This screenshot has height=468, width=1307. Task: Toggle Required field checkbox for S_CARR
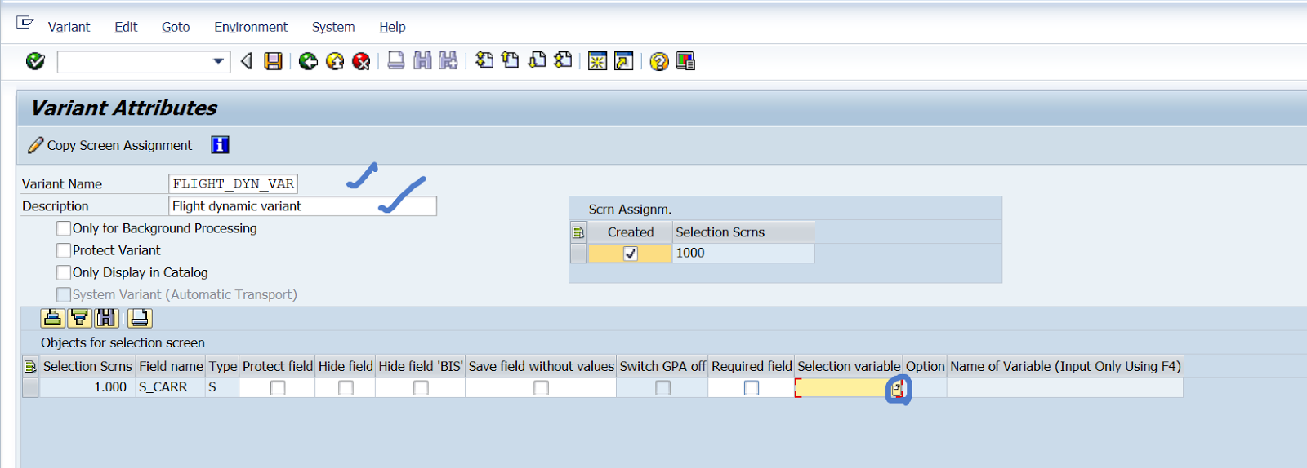(752, 388)
